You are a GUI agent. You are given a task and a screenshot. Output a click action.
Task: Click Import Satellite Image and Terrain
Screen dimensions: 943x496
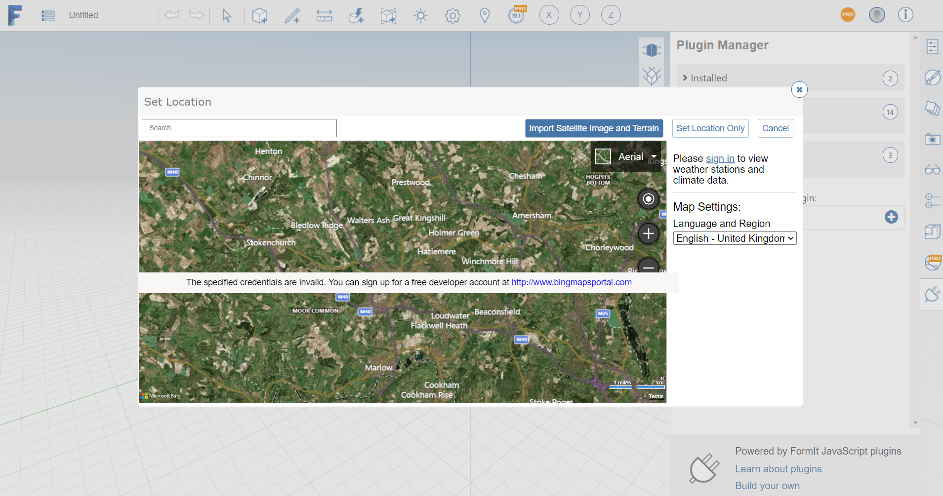click(x=594, y=128)
